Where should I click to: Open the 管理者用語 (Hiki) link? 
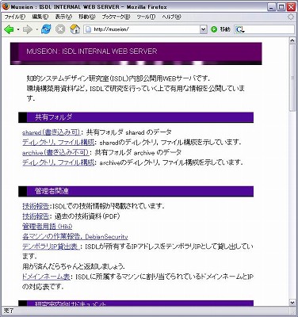pyautogui.click(x=48, y=227)
